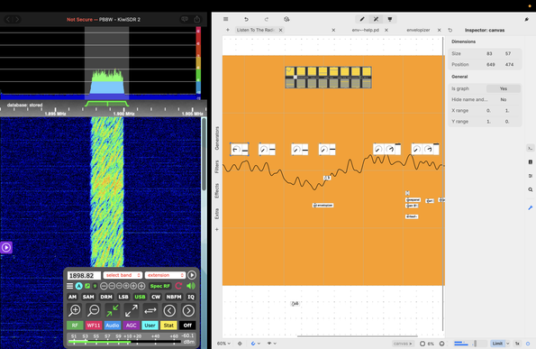Toggle Is graph value Yes in inspector
Screen dimensions: 536x349
[504, 88]
